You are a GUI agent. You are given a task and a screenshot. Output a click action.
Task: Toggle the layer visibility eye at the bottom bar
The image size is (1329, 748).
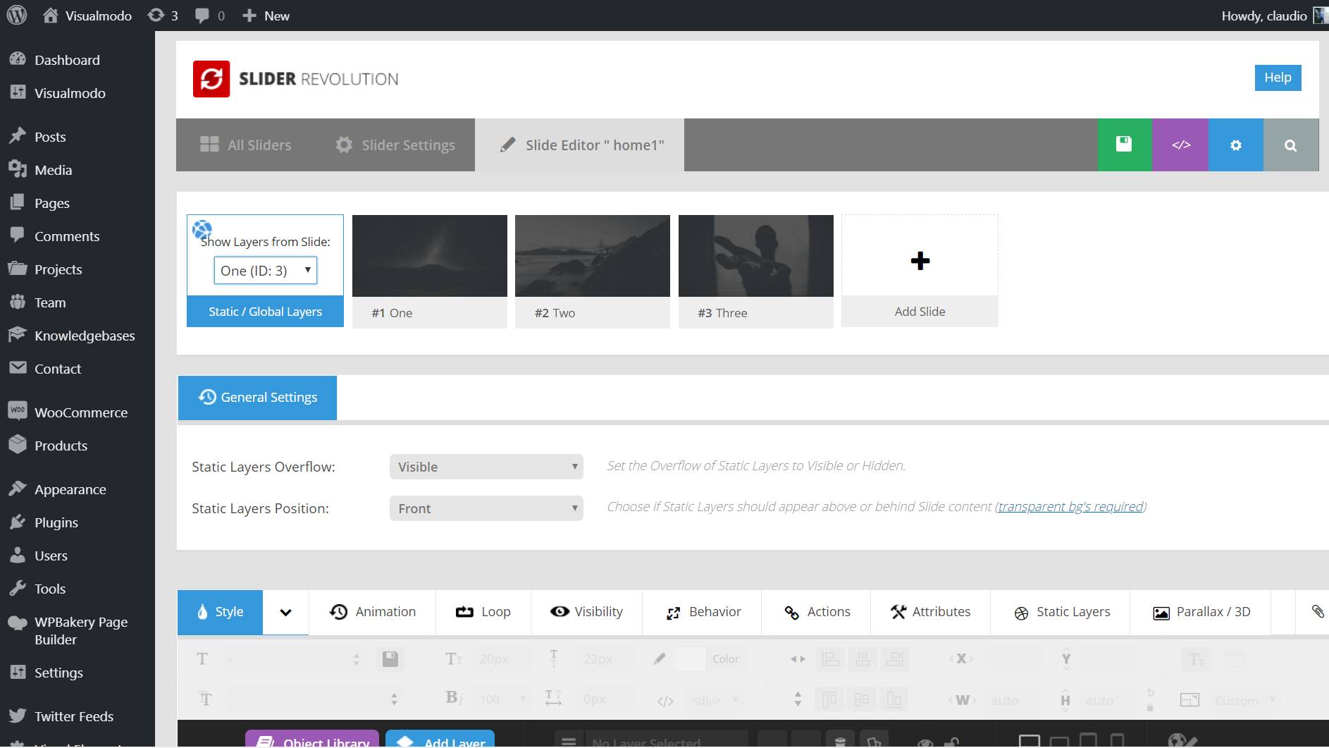[x=925, y=742]
